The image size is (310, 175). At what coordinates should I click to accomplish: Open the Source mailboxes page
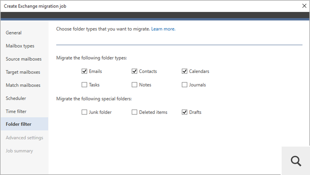[x=24, y=59]
